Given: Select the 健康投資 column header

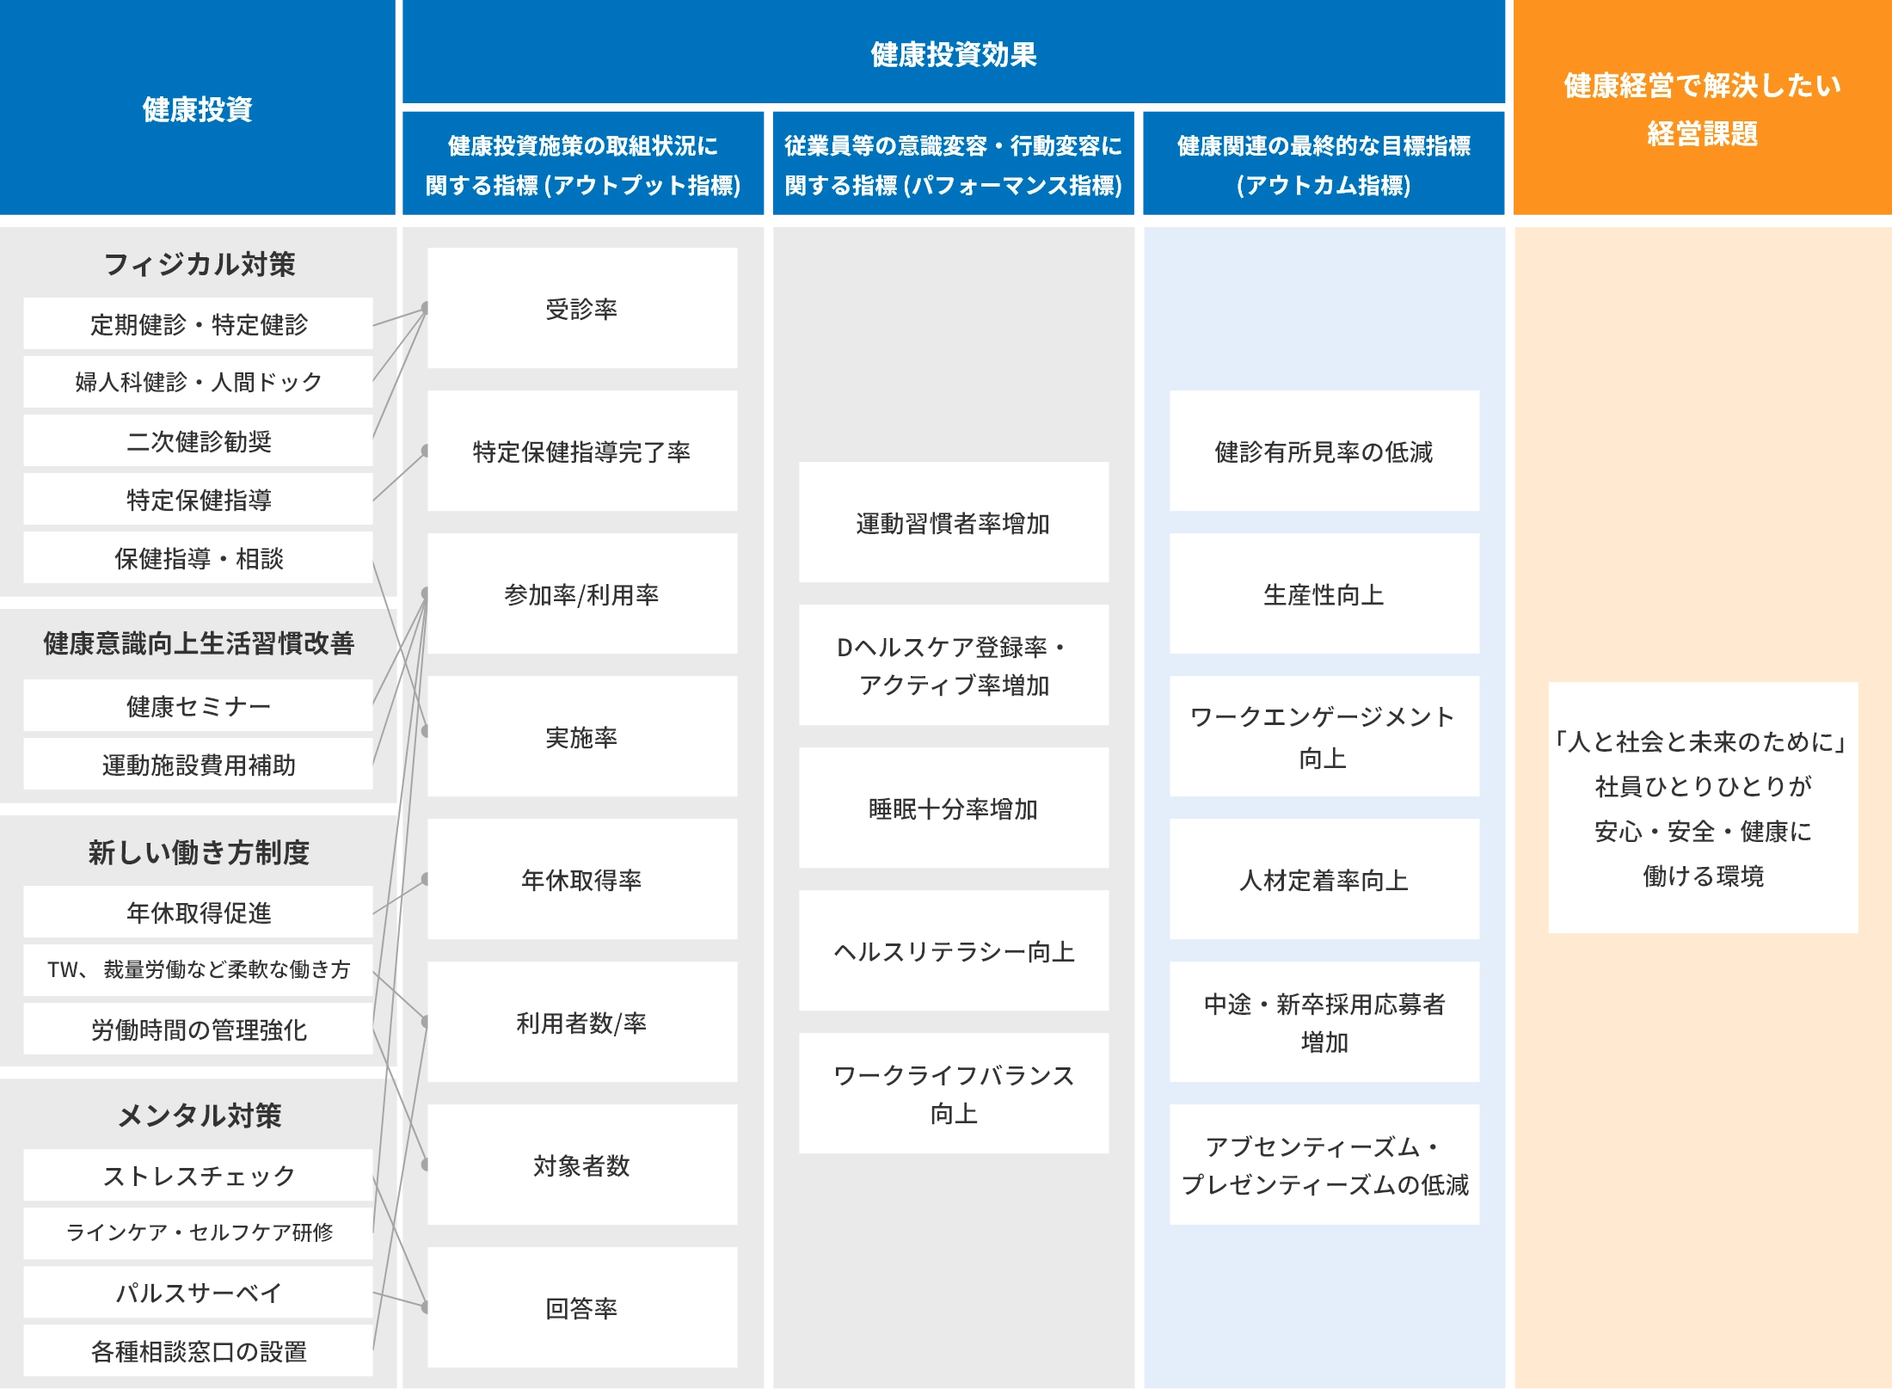Looking at the screenshot, I should (198, 108).
